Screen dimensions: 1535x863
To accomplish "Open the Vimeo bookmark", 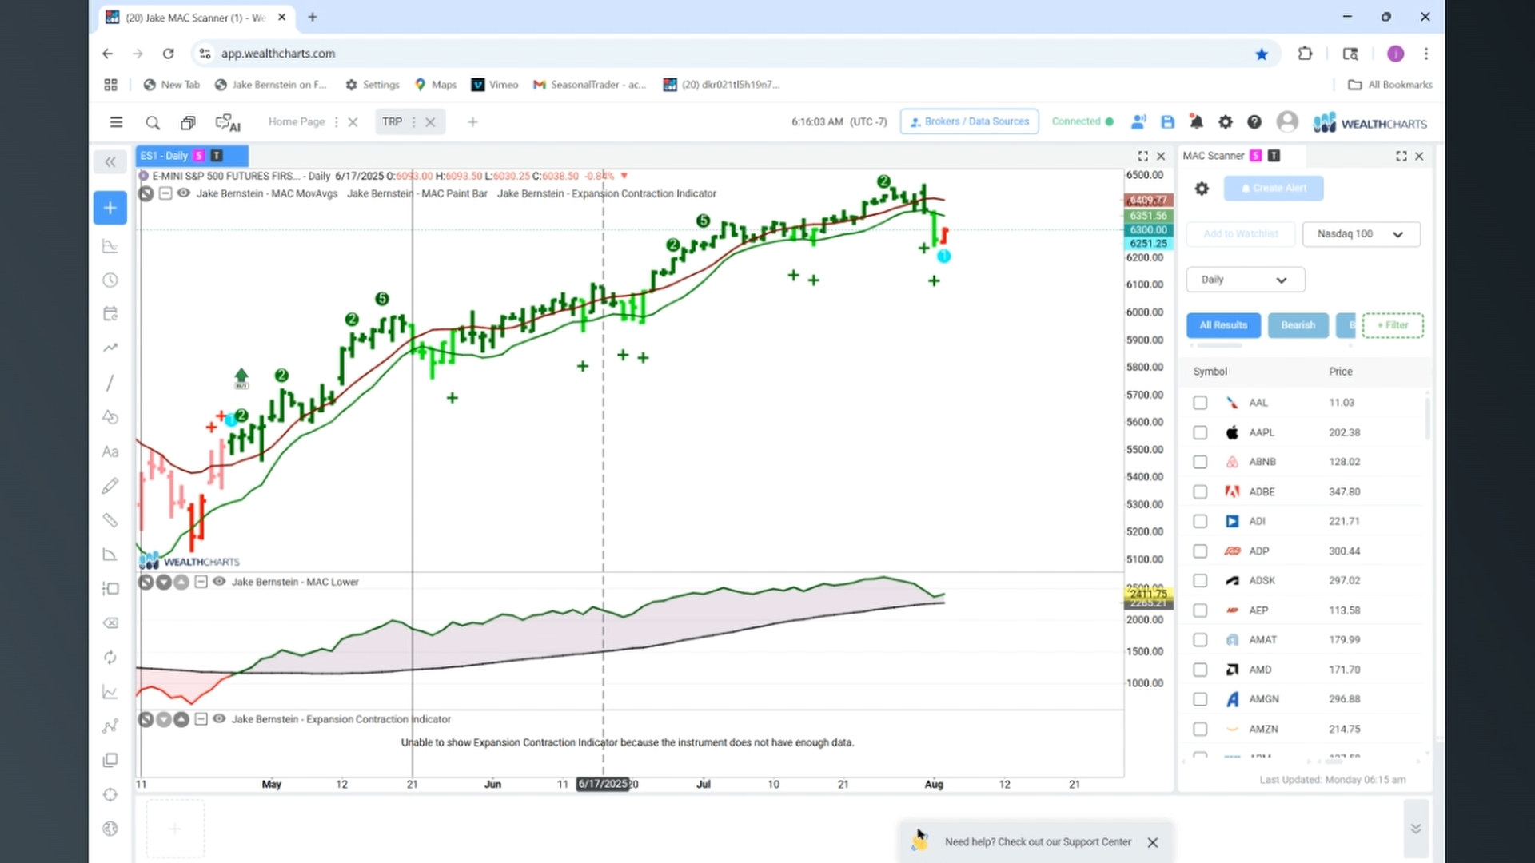I will point(495,85).
